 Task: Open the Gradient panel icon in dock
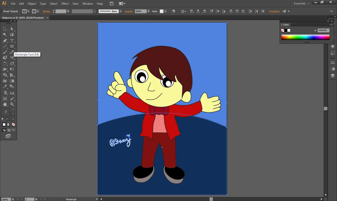[333, 69]
